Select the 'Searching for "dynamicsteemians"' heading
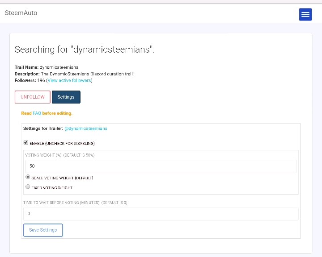The width and height of the screenshot is (322, 257). [85, 50]
